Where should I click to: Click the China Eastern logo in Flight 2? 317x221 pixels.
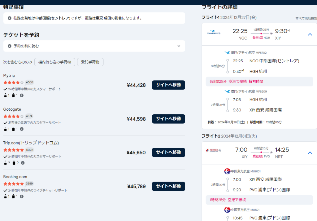214,151
